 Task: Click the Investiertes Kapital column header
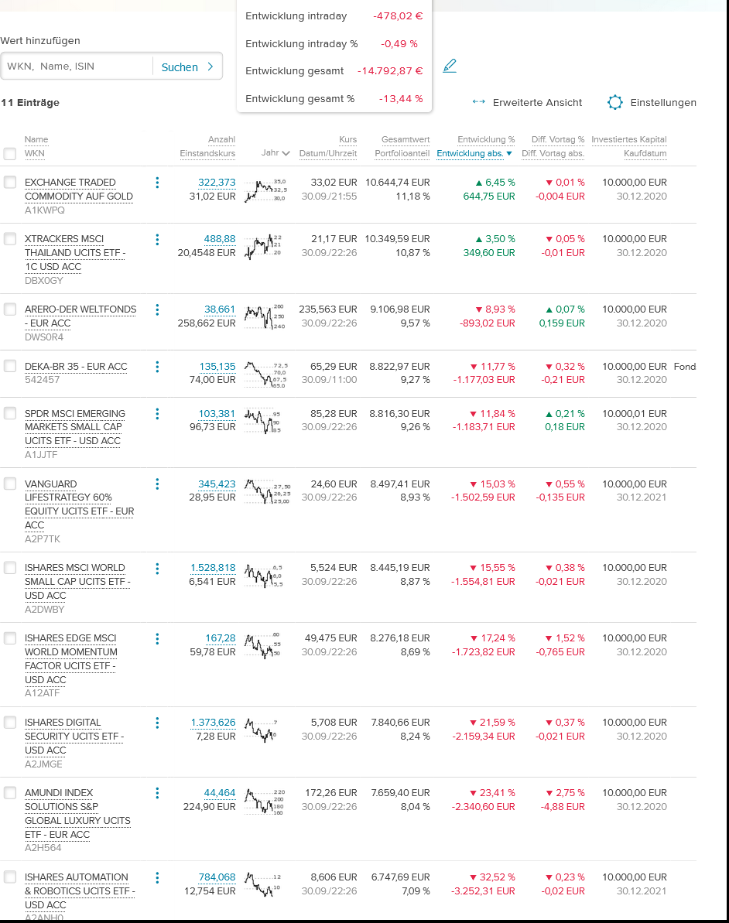click(x=628, y=139)
